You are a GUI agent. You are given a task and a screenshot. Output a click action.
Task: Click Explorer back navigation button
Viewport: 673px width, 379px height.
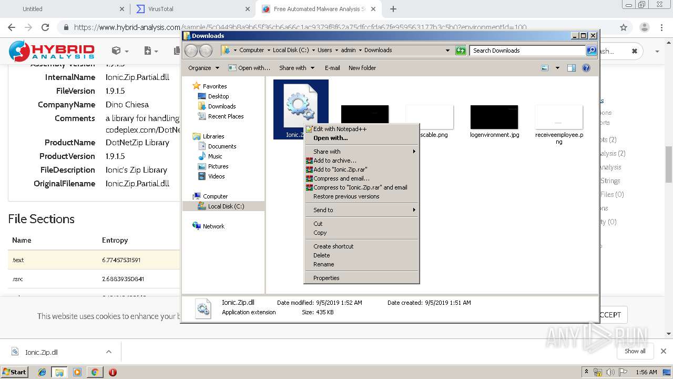[191, 51]
